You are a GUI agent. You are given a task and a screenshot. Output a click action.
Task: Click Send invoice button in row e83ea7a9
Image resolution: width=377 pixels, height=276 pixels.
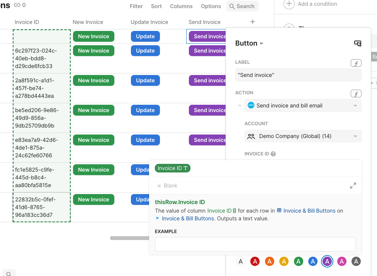(207, 140)
